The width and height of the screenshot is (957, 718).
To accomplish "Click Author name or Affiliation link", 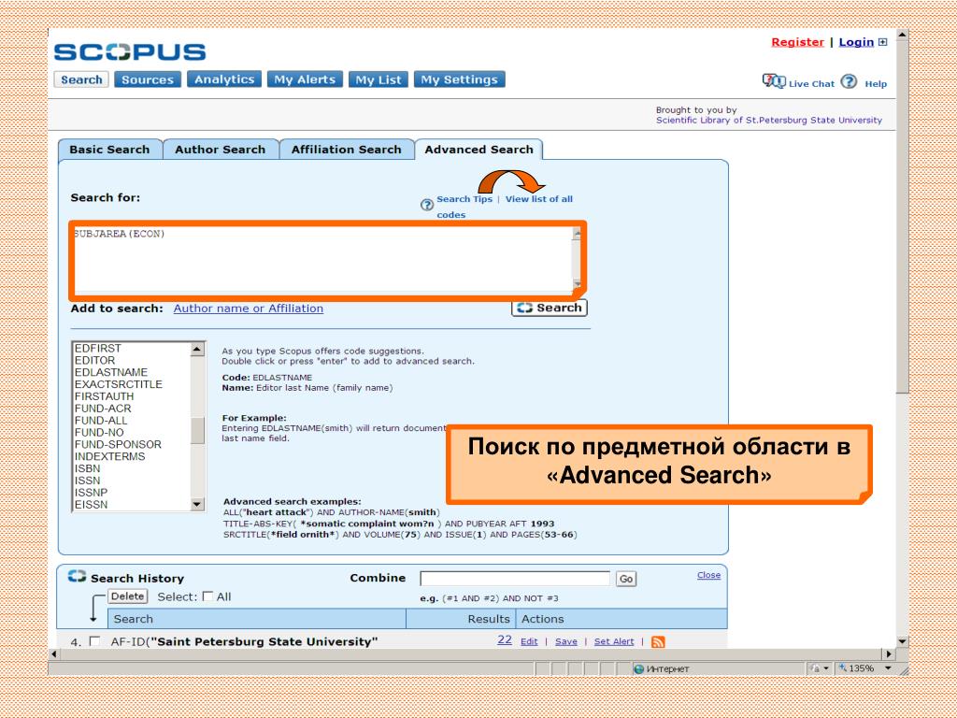I will [249, 309].
